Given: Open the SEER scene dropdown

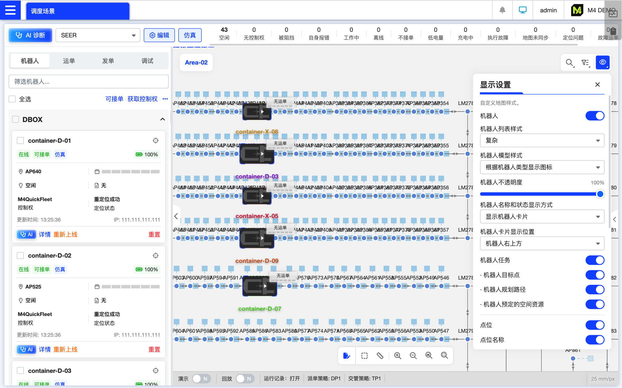Looking at the screenshot, I should coord(98,35).
